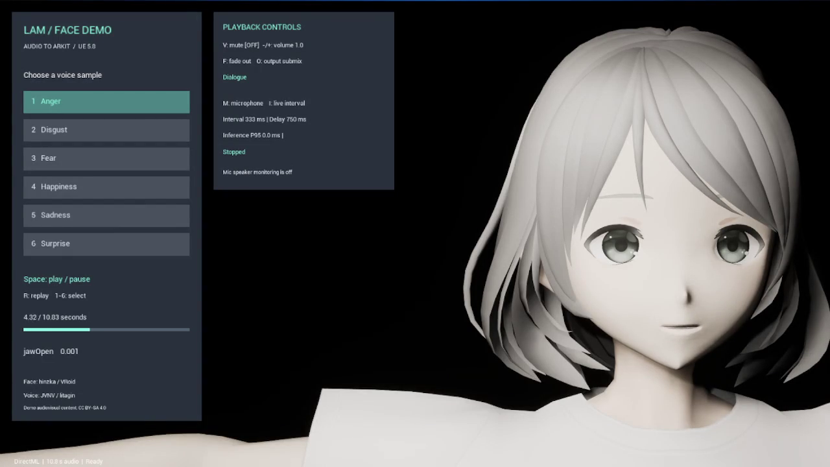Click the "O: output submix" text

279,62
